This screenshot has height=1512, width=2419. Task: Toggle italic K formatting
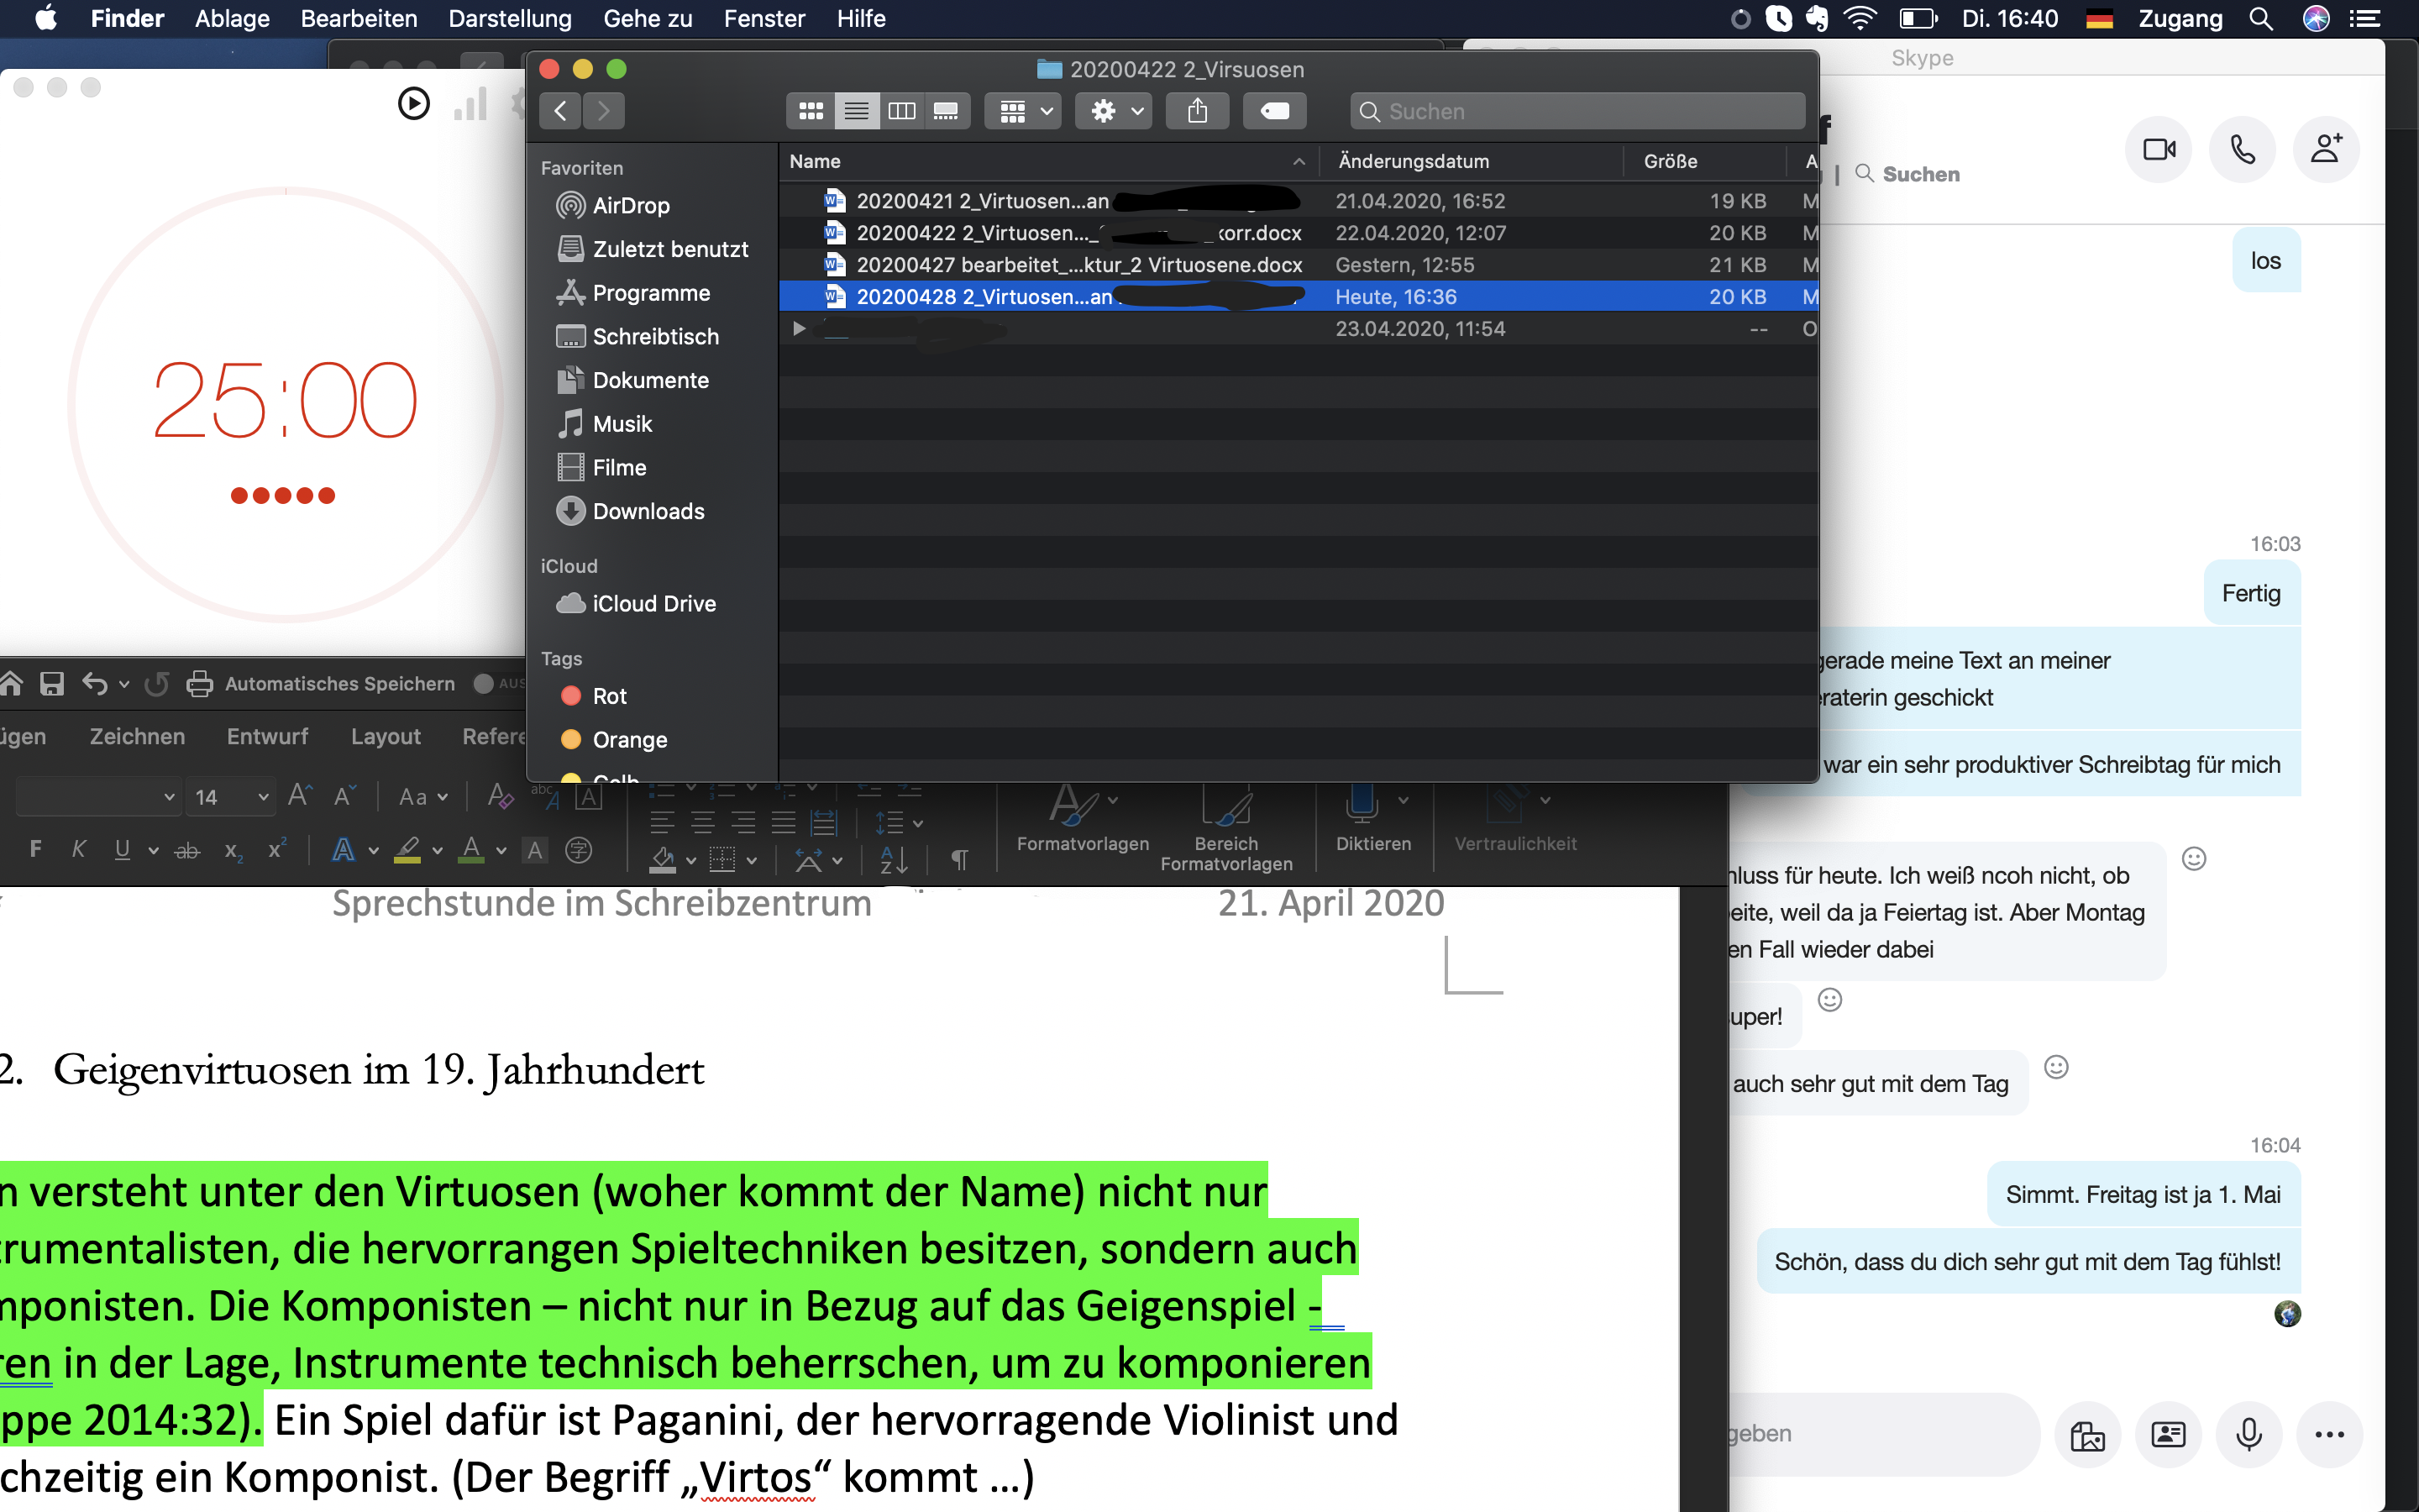78,849
